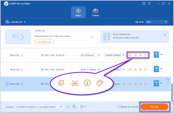The height and width of the screenshot is (113, 174).
Task: Click the edit effects star icon for Movie 205
Action: pos(130,70)
